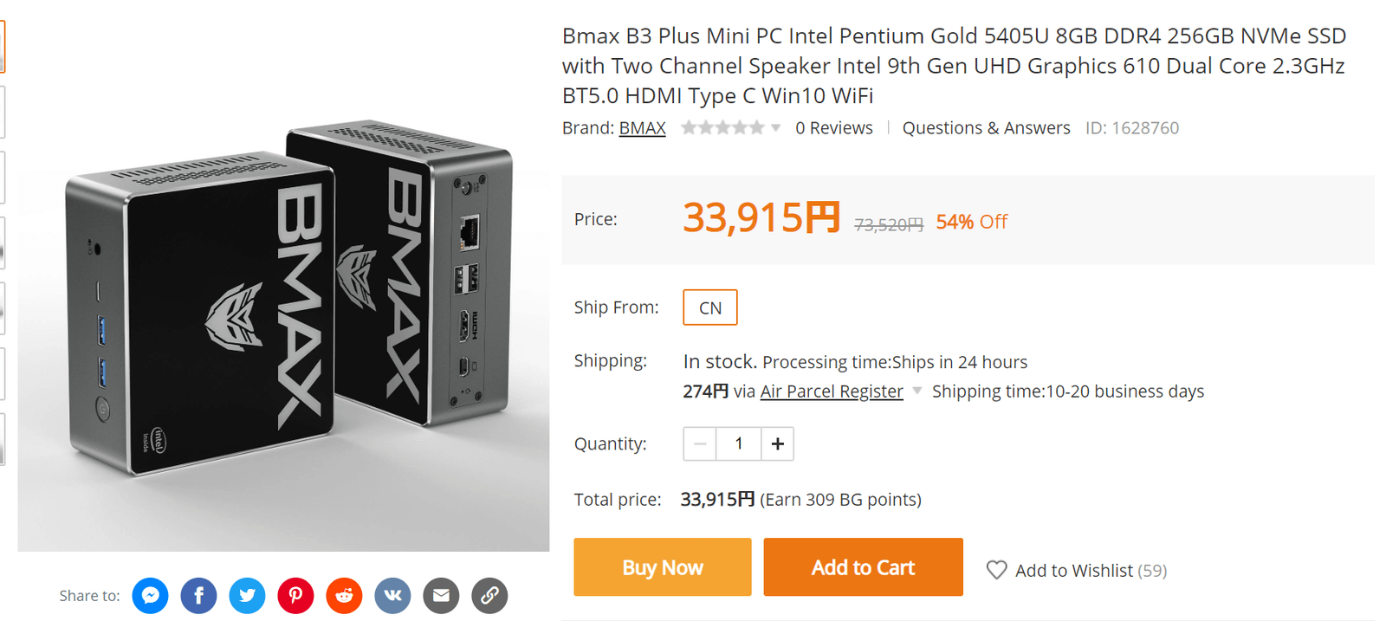
Task: Open star rating dropdown arrow
Action: (776, 128)
